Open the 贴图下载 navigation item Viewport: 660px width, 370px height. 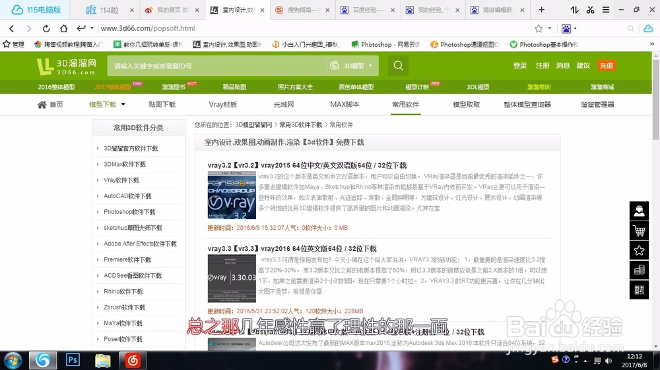162,105
